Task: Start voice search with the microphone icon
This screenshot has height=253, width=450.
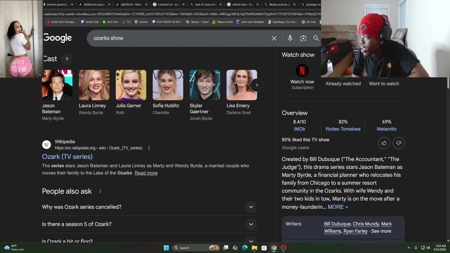Action: click(290, 38)
